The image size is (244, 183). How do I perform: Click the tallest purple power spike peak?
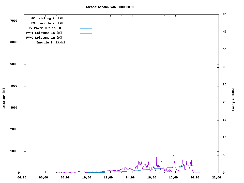click(x=156, y=151)
